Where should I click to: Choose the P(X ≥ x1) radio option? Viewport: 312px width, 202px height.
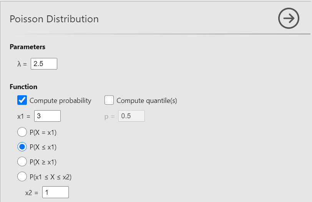22,162
